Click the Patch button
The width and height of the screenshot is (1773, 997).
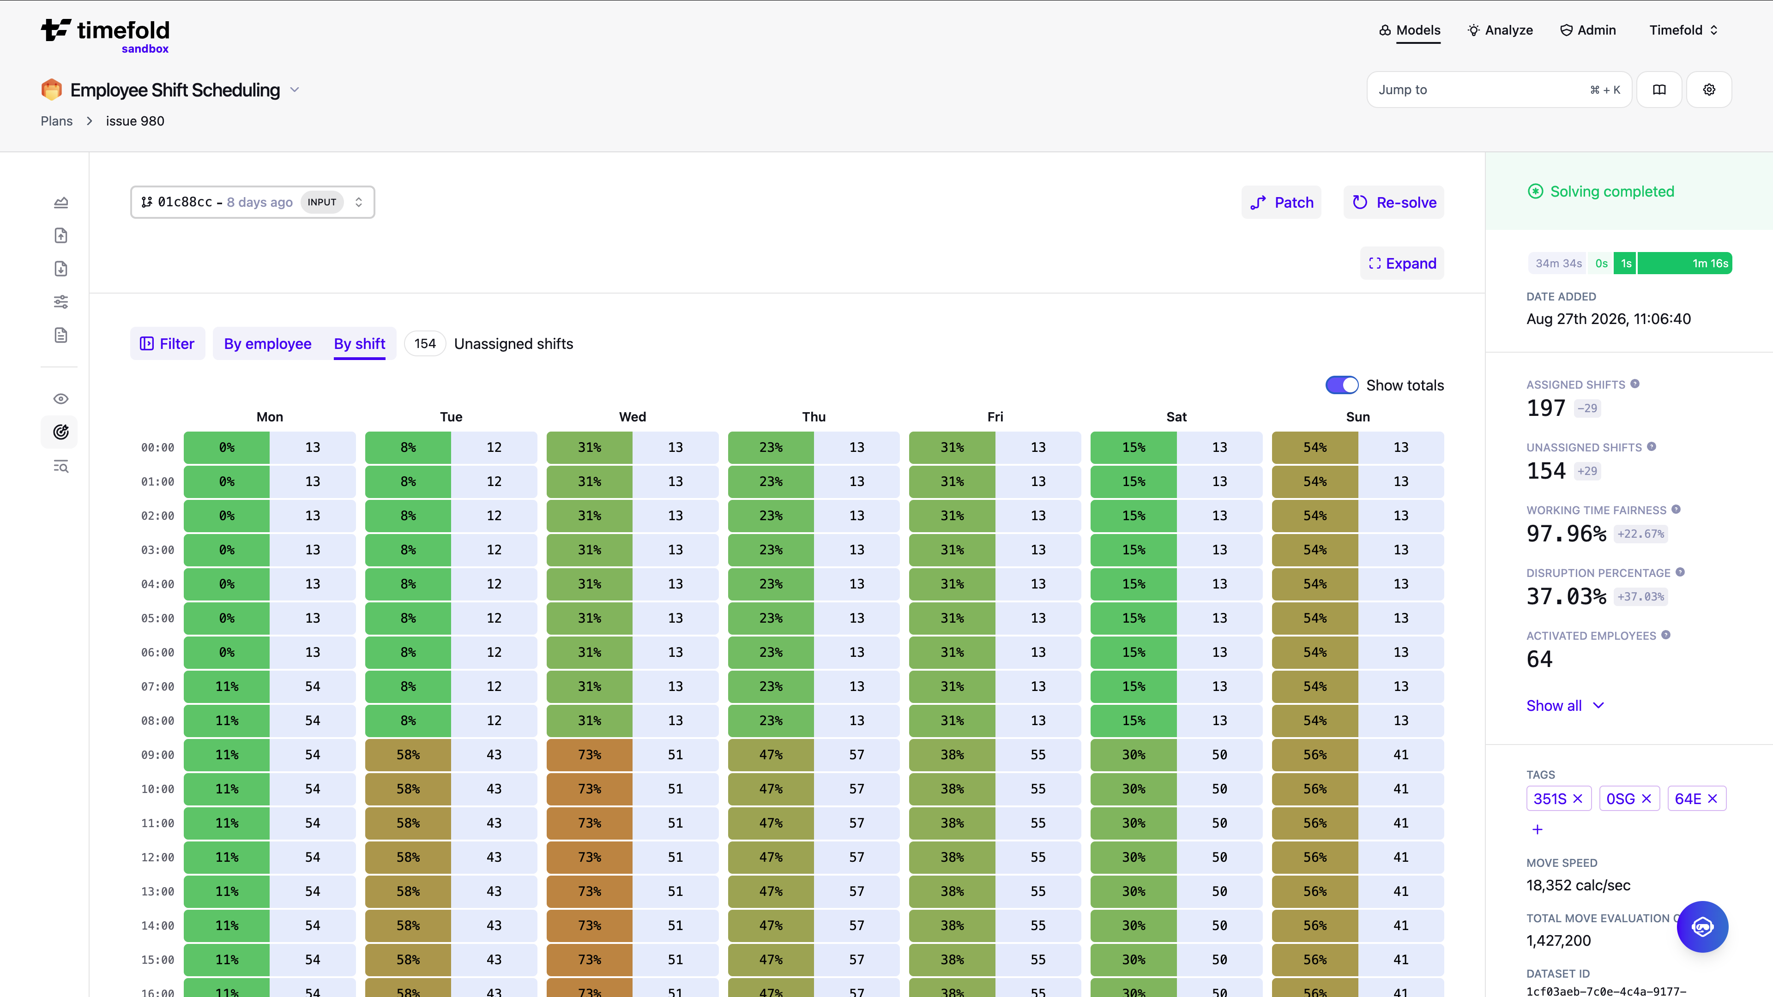click(x=1282, y=202)
